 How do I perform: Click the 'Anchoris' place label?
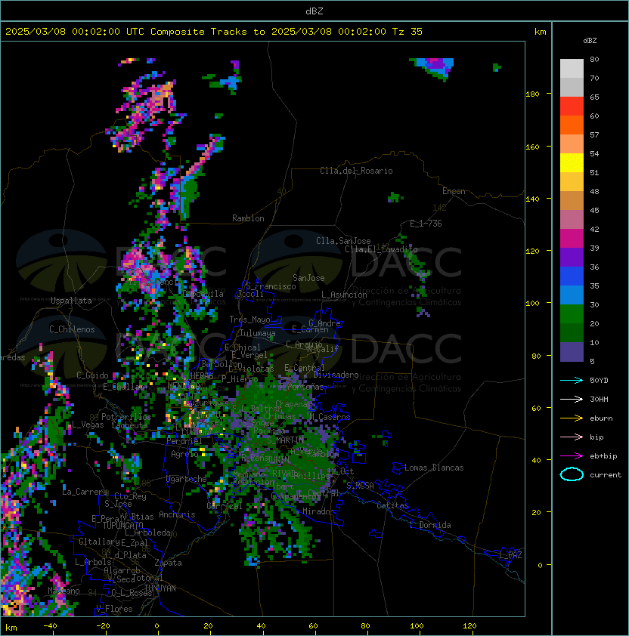[177, 514]
